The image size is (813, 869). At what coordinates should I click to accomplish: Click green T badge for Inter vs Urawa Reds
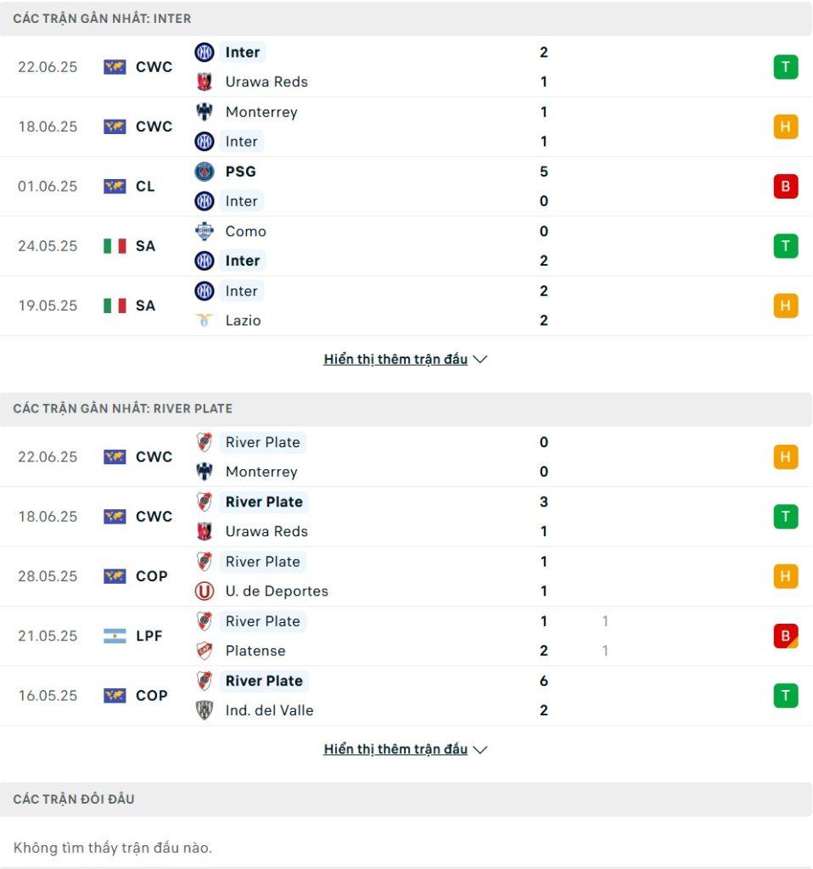point(785,67)
